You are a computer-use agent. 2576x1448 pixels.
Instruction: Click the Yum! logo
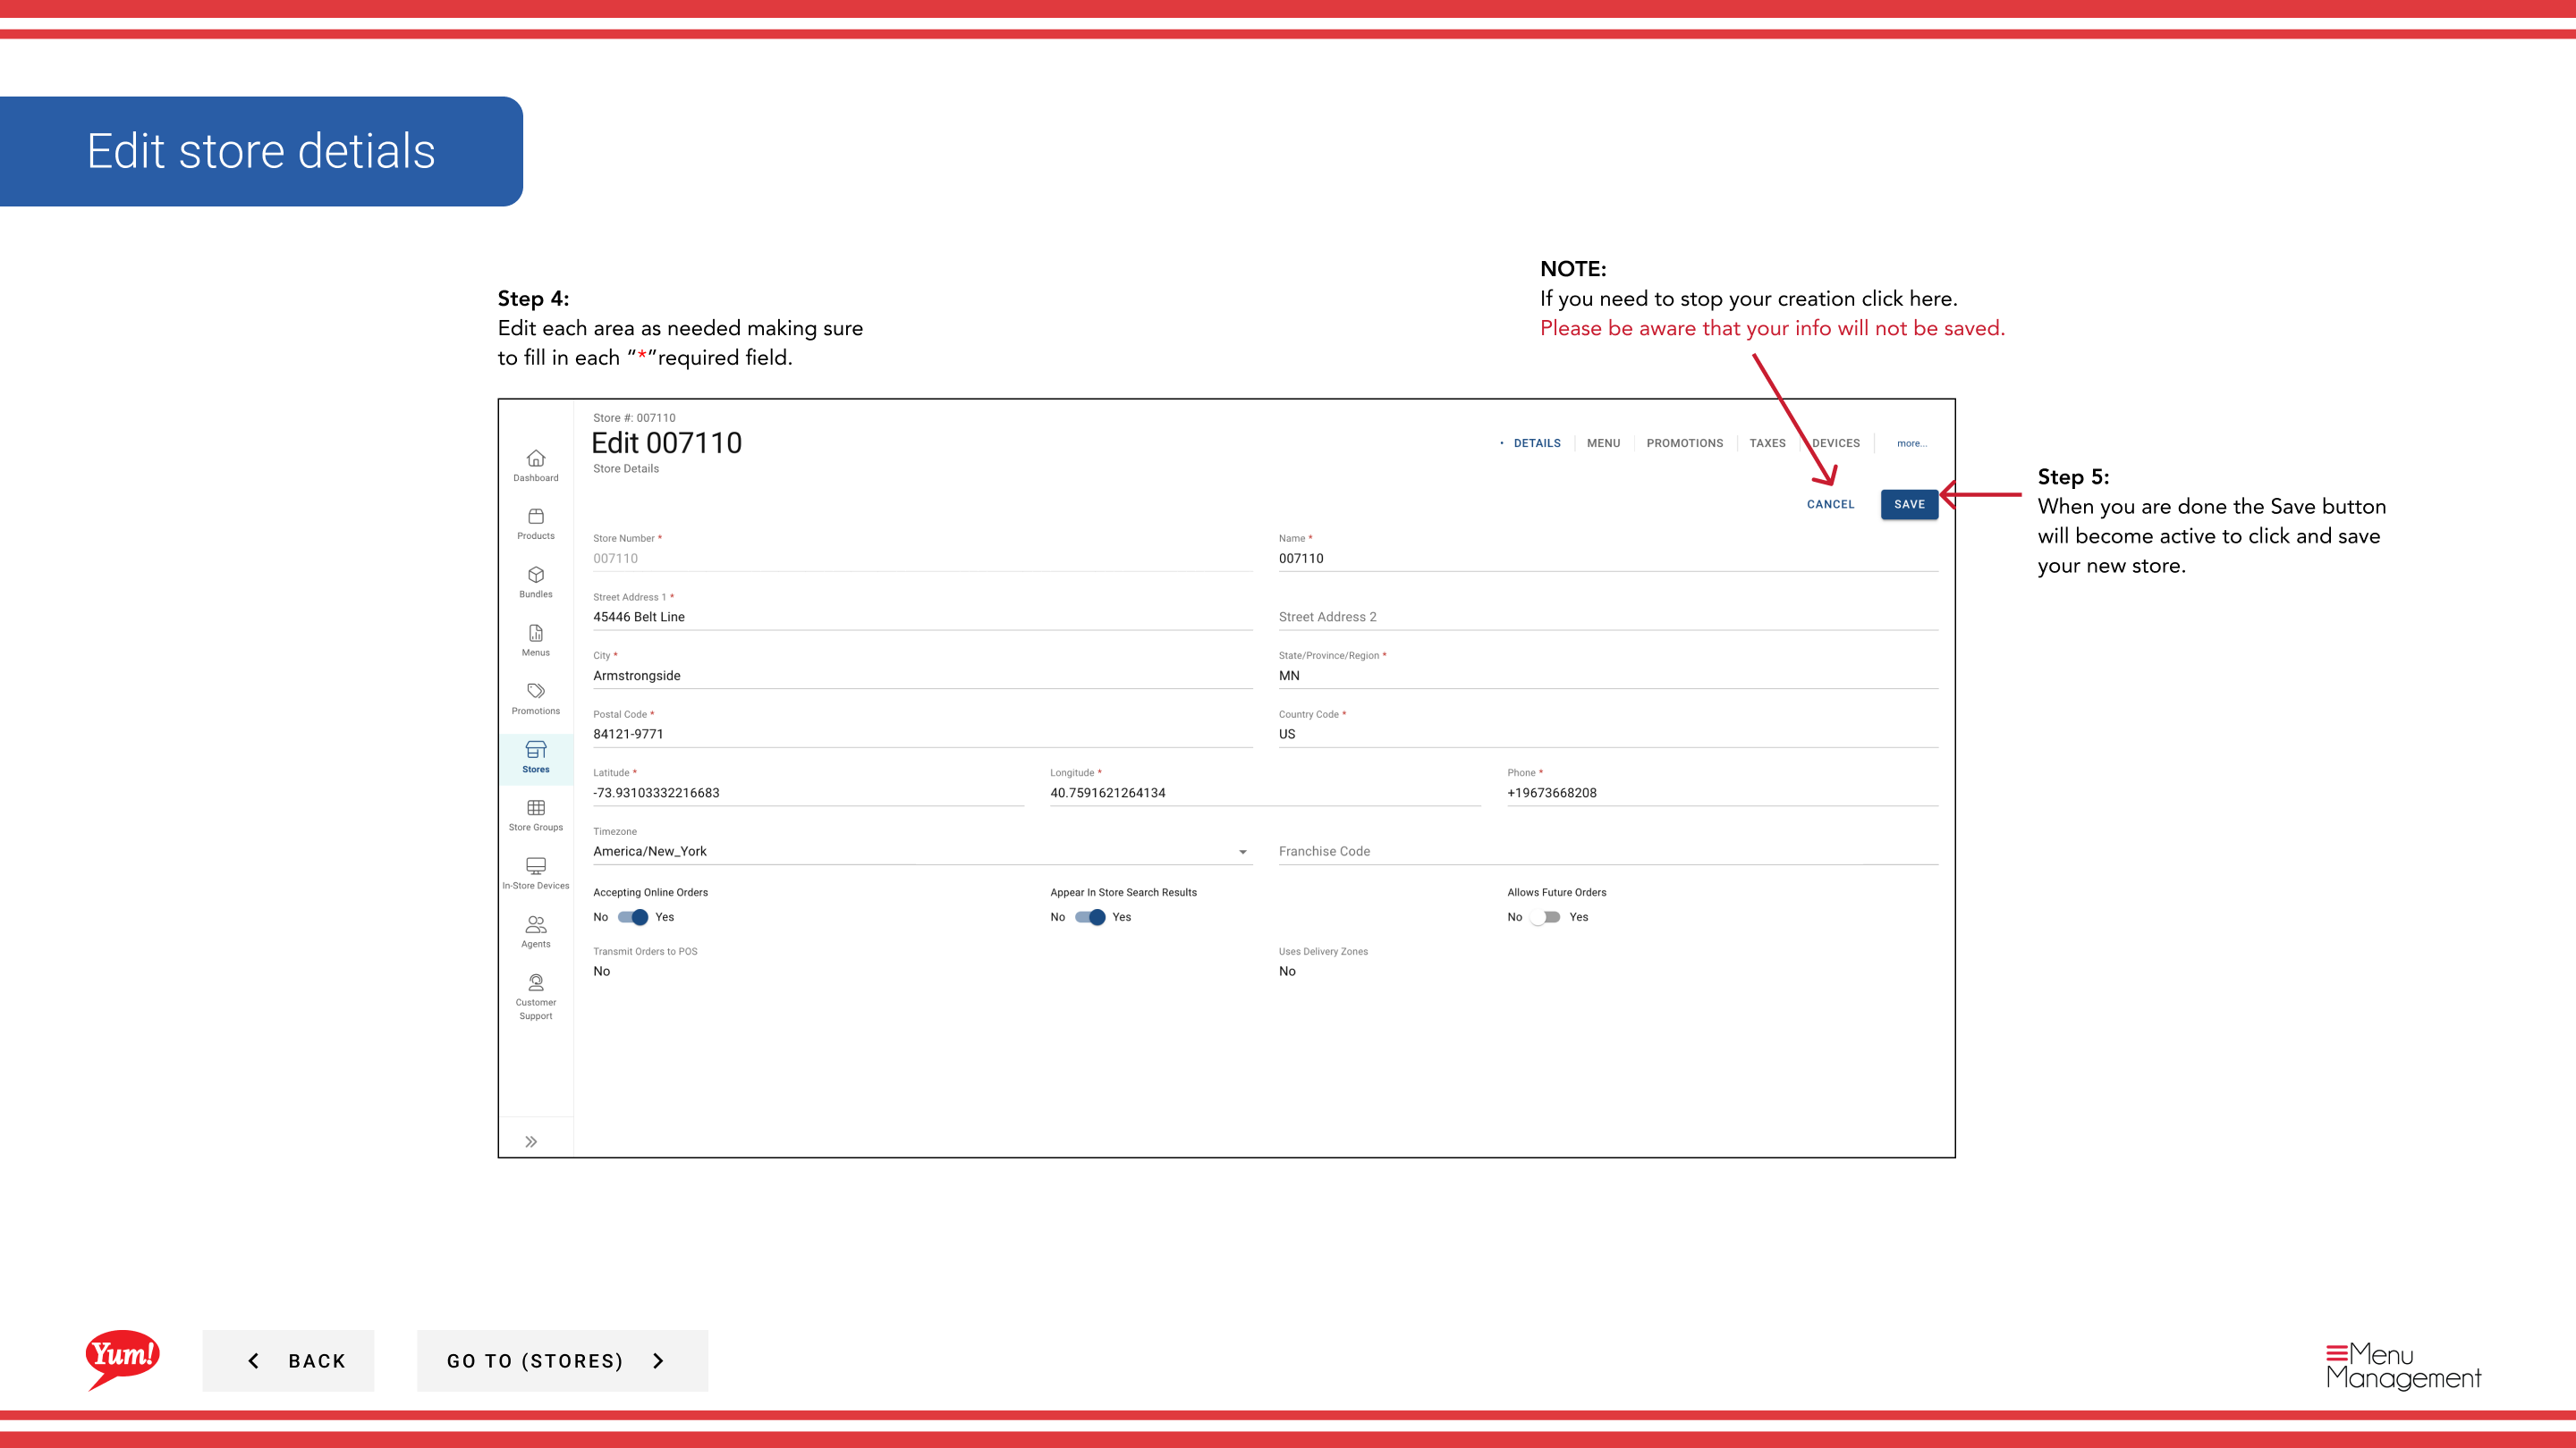(122, 1359)
